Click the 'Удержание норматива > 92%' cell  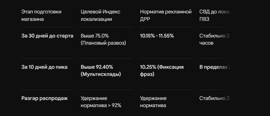tap(101, 102)
